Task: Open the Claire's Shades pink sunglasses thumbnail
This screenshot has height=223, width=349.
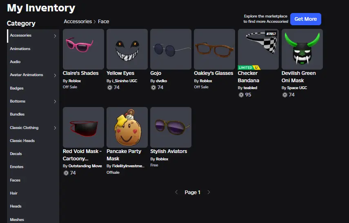Action: tap(83, 49)
